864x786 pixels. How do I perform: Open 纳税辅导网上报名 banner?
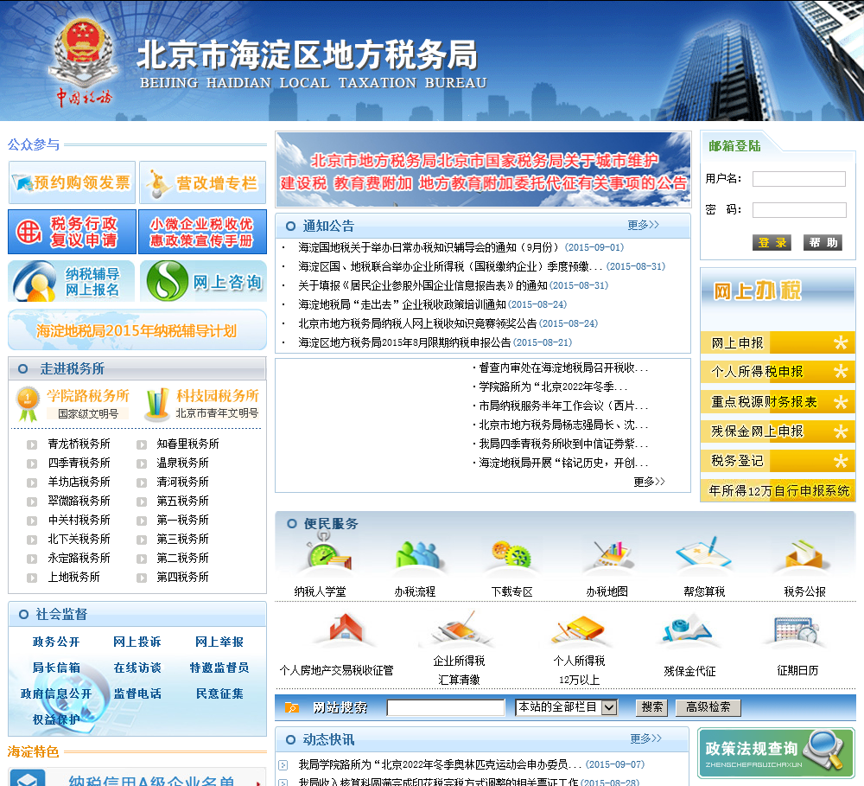72,281
